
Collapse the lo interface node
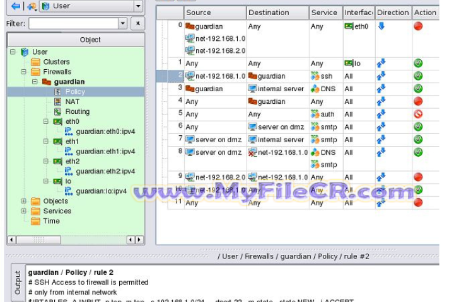point(46,181)
